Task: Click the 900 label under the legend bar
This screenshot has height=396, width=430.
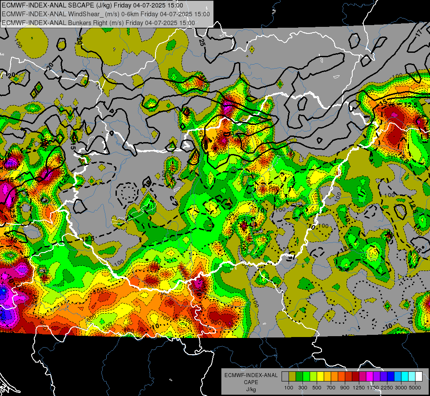Action: point(345,388)
